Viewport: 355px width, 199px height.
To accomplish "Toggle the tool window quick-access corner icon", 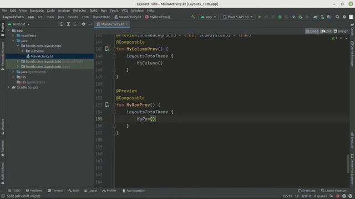I will click(3, 196).
